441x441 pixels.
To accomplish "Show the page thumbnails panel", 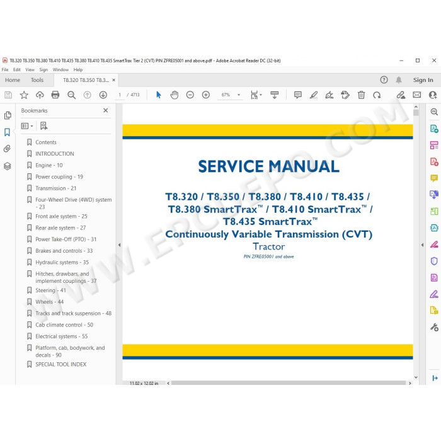I will pos(8,115).
